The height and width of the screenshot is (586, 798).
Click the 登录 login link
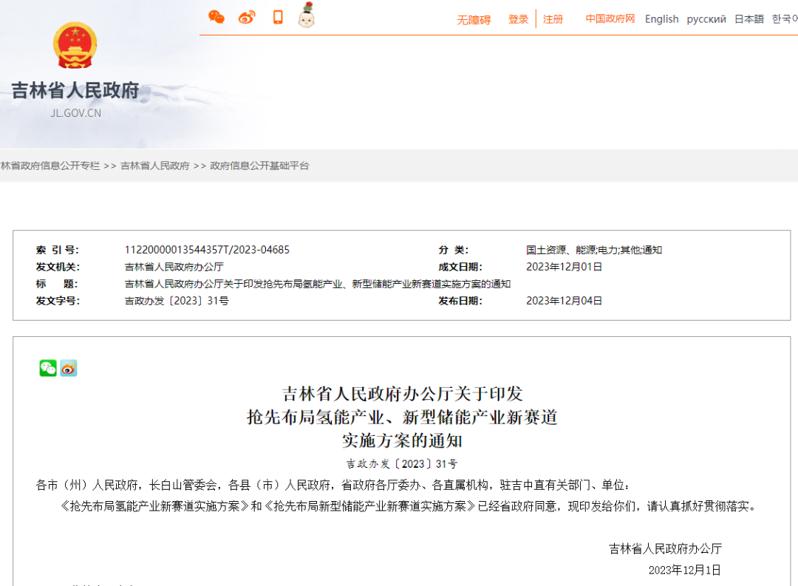point(518,19)
